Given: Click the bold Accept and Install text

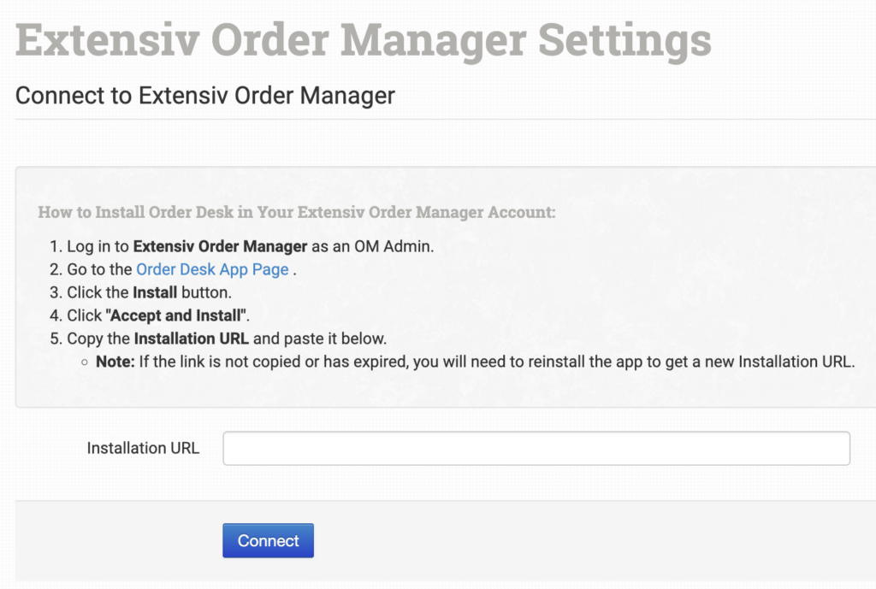Looking at the screenshot, I should (x=178, y=315).
